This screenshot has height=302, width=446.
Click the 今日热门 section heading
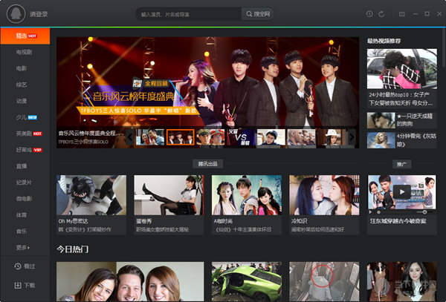click(x=73, y=249)
